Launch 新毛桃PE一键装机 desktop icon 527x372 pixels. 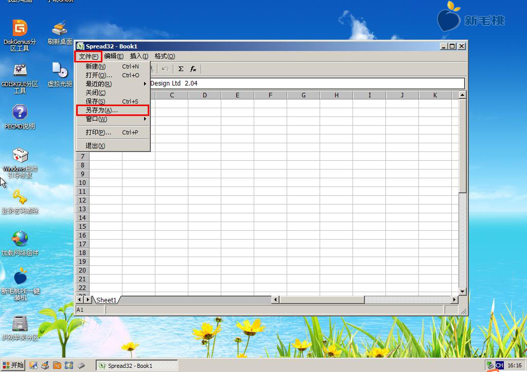(20, 284)
